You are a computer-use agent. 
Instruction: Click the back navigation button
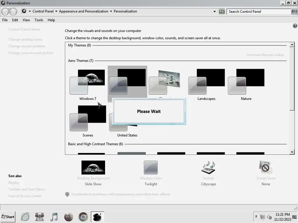tap(5, 12)
